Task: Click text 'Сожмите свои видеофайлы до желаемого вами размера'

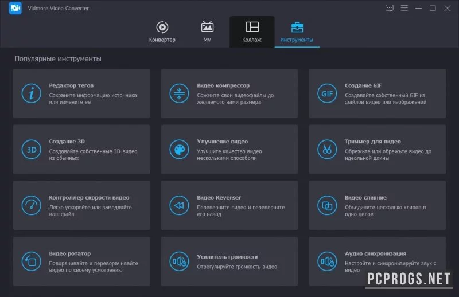Action: tap(235, 99)
